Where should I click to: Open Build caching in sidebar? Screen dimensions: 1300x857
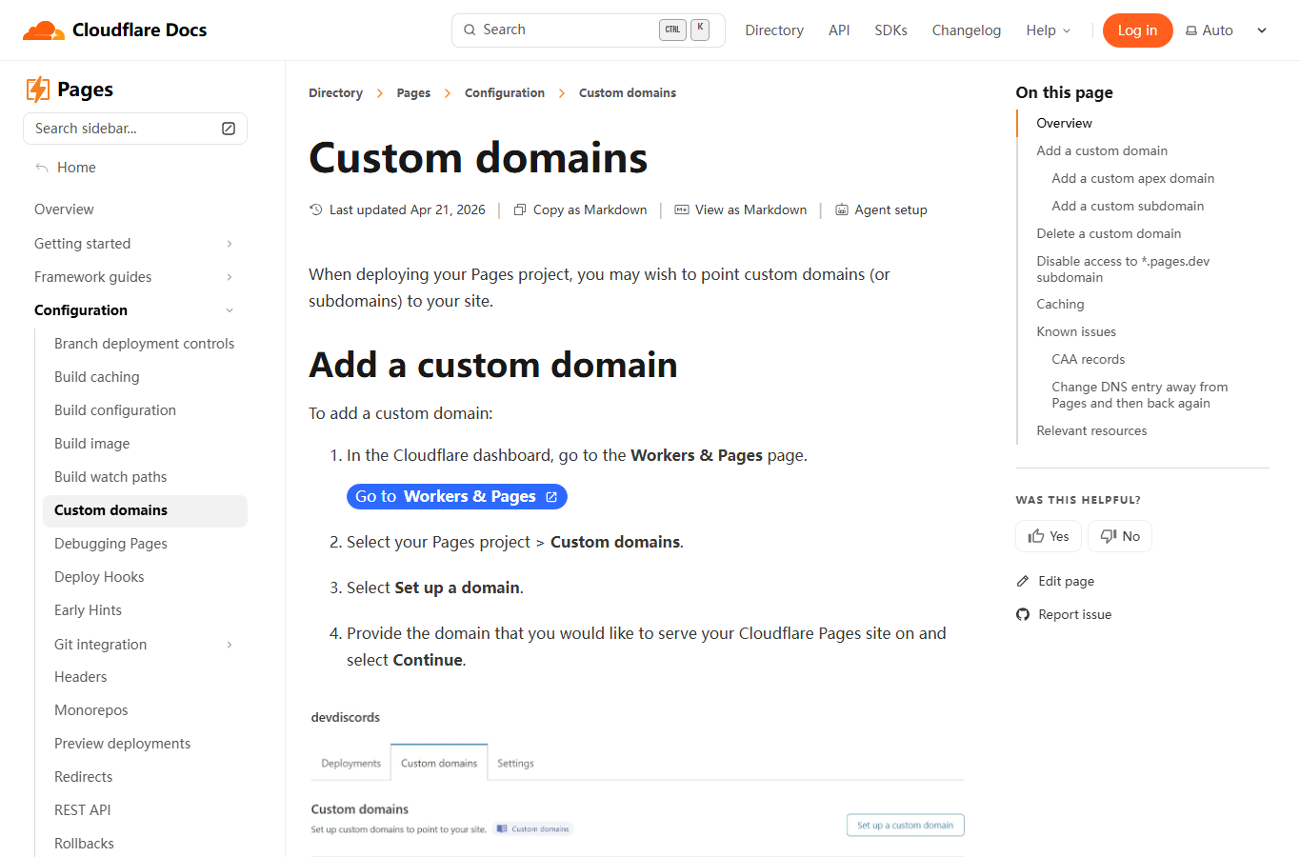click(x=97, y=377)
